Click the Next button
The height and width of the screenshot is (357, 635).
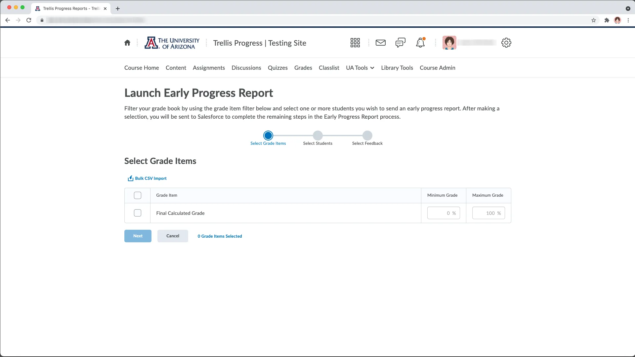(x=138, y=236)
